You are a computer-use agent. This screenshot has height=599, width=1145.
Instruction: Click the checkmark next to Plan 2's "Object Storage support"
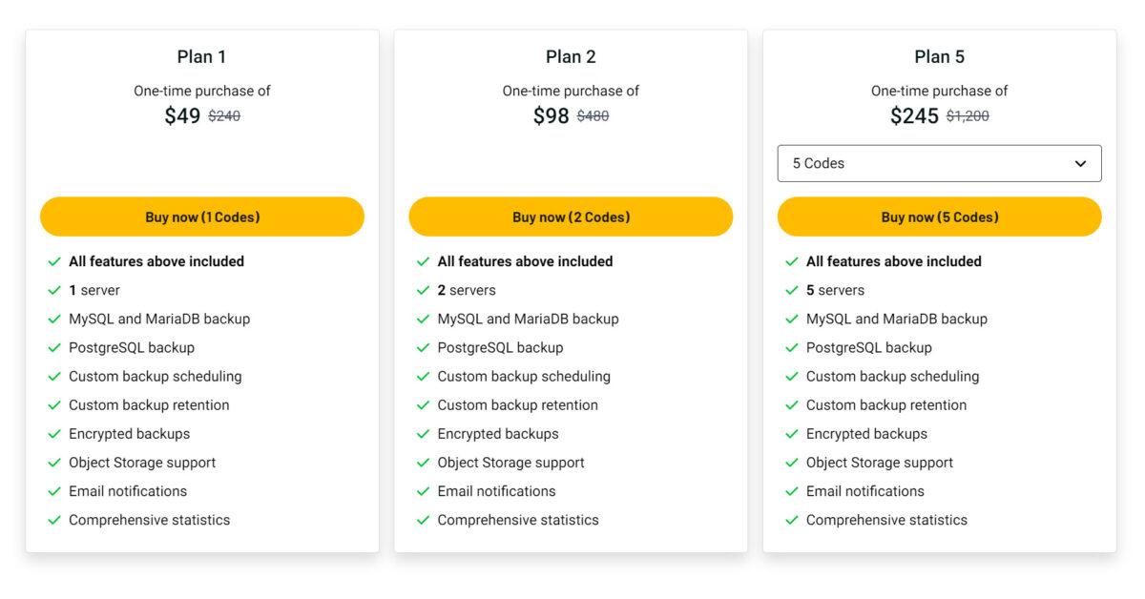(x=424, y=463)
